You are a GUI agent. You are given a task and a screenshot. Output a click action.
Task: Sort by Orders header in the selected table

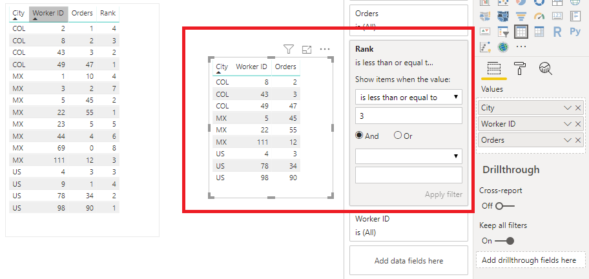[285, 67]
